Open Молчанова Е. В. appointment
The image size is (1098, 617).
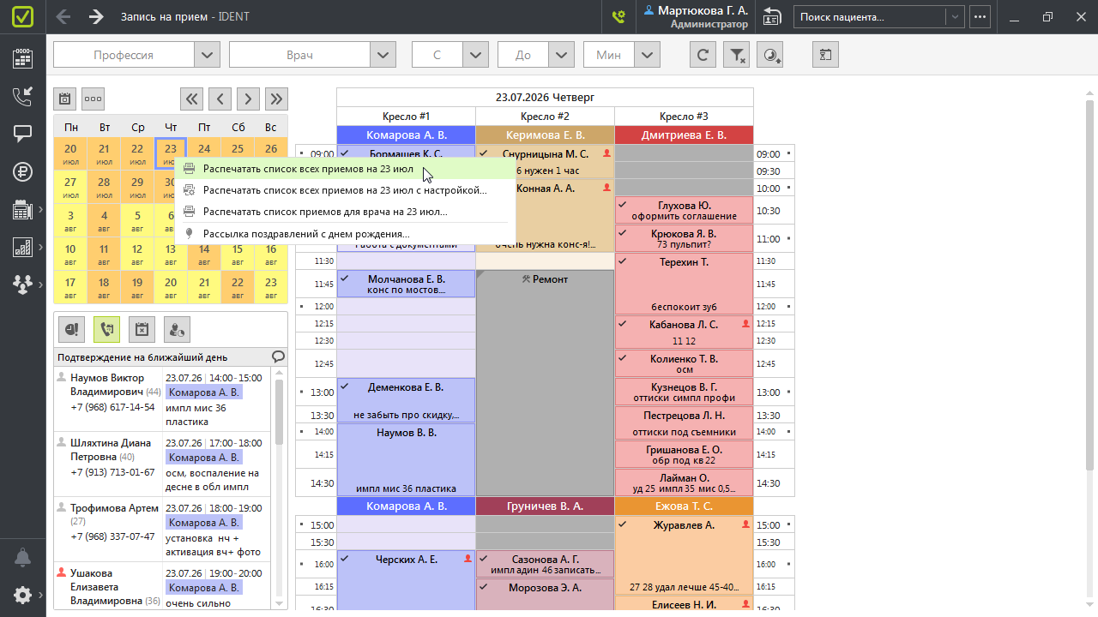pyautogui.click(x=407, y=284)
